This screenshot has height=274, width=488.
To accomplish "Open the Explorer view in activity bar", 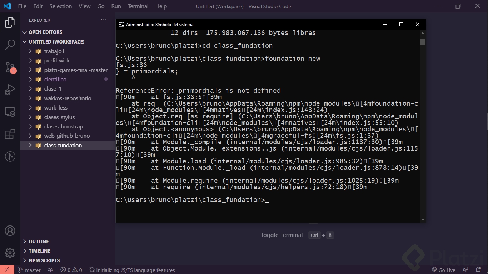I will pyautogui.click(x=10, y=23).
